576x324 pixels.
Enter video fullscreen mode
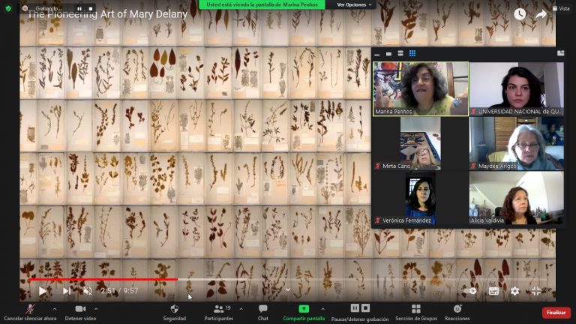(536, 291)
